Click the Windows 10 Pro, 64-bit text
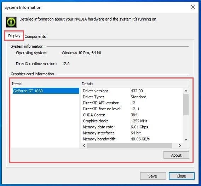This screenshot has height=186, width=201. pos(82,53)
